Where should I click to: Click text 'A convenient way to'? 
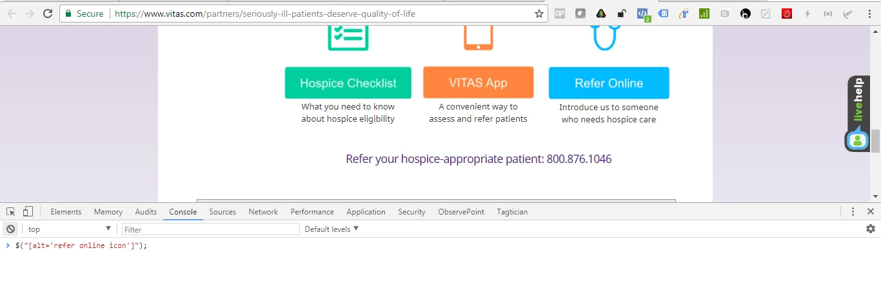pyautogui.click(x=478, y=107)
